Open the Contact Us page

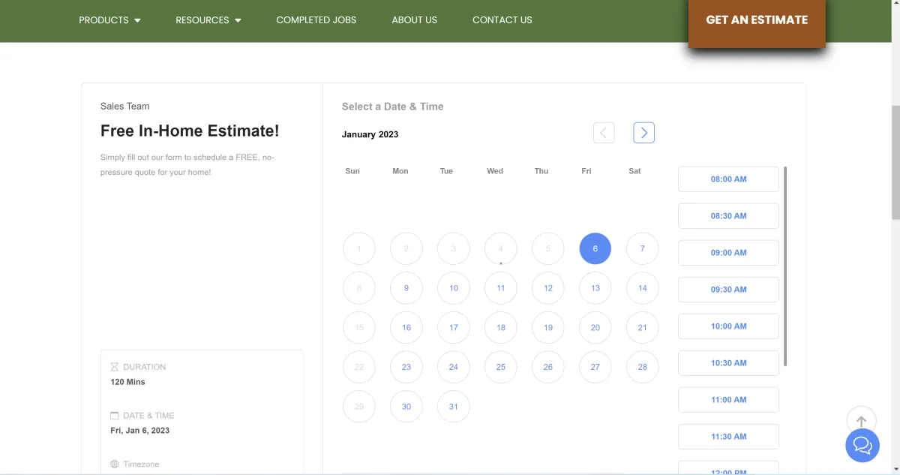[x=502, y=20]
